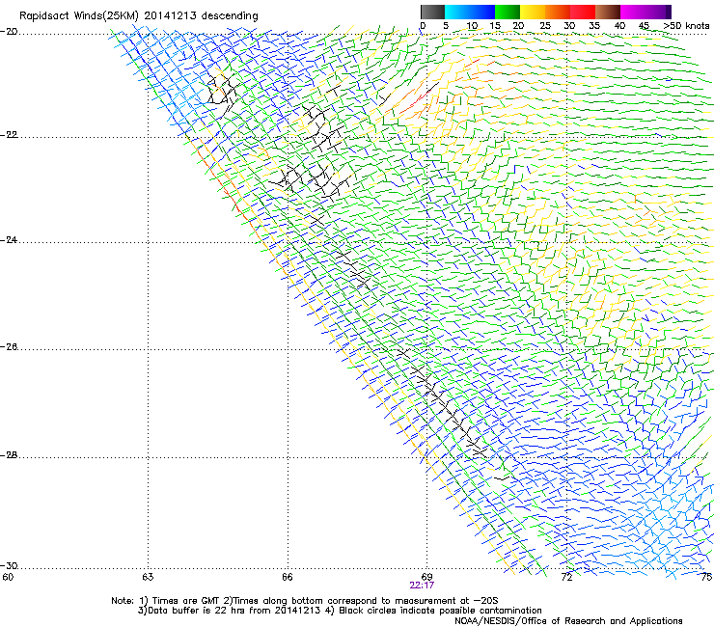Screen dimensions: 714x627
Task: Click the gray 0-5 knots color swatch
Action: click(432, 12)
